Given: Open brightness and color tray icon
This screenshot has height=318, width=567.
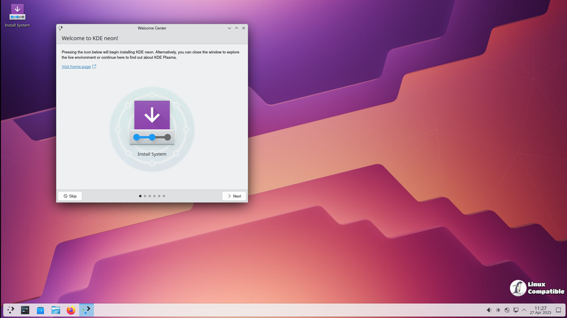Looking at the screenshot, I should (498, 310).
